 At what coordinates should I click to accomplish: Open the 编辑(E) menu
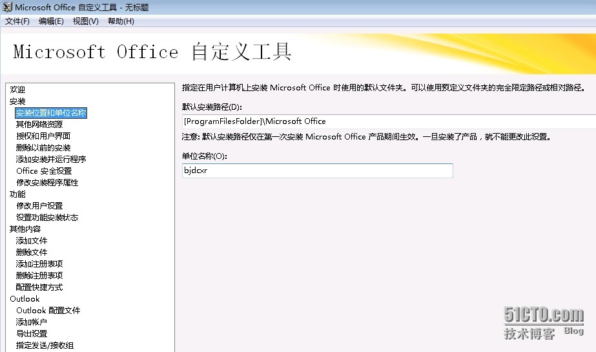(51, 21)
